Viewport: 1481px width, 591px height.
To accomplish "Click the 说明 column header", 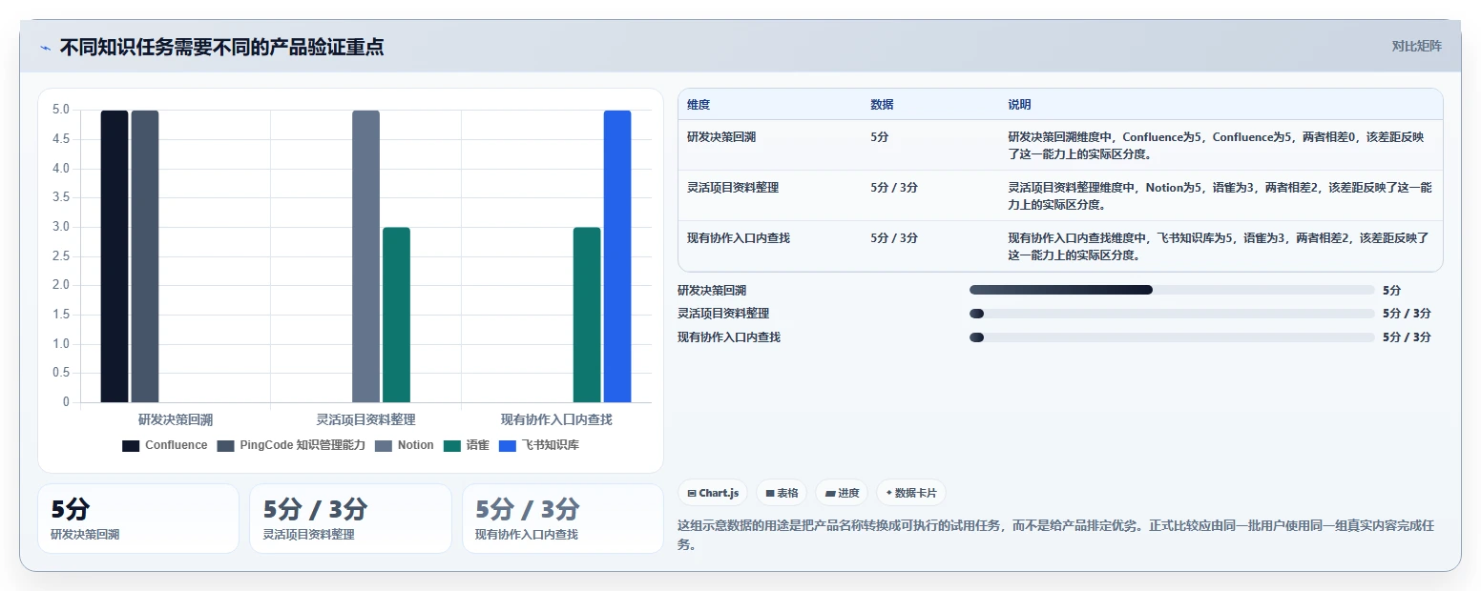I will click(1019, 105).
